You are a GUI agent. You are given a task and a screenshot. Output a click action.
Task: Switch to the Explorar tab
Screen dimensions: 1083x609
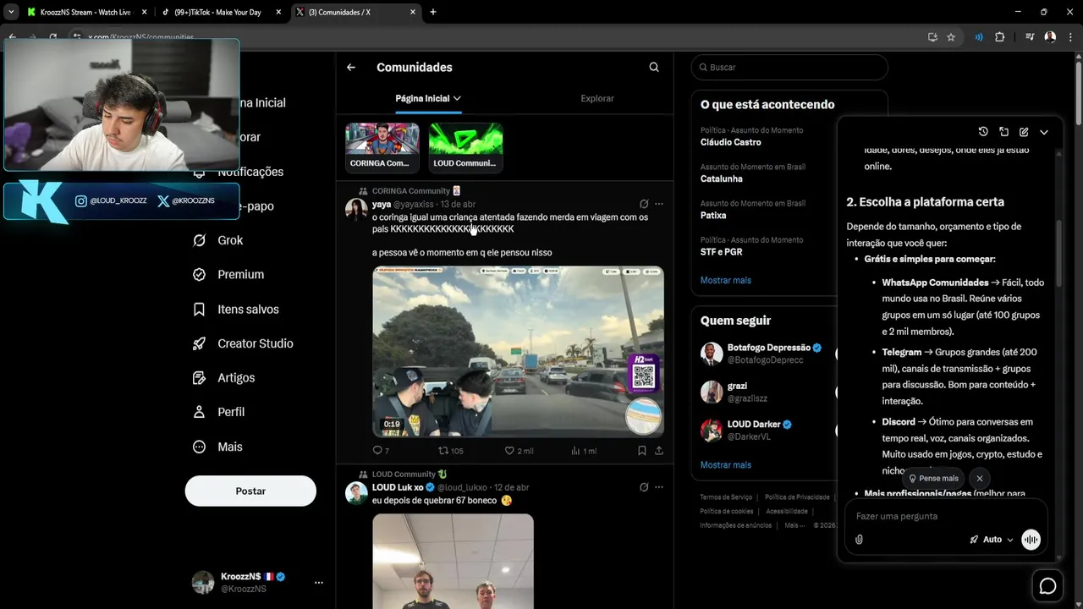tap(597, 98)
